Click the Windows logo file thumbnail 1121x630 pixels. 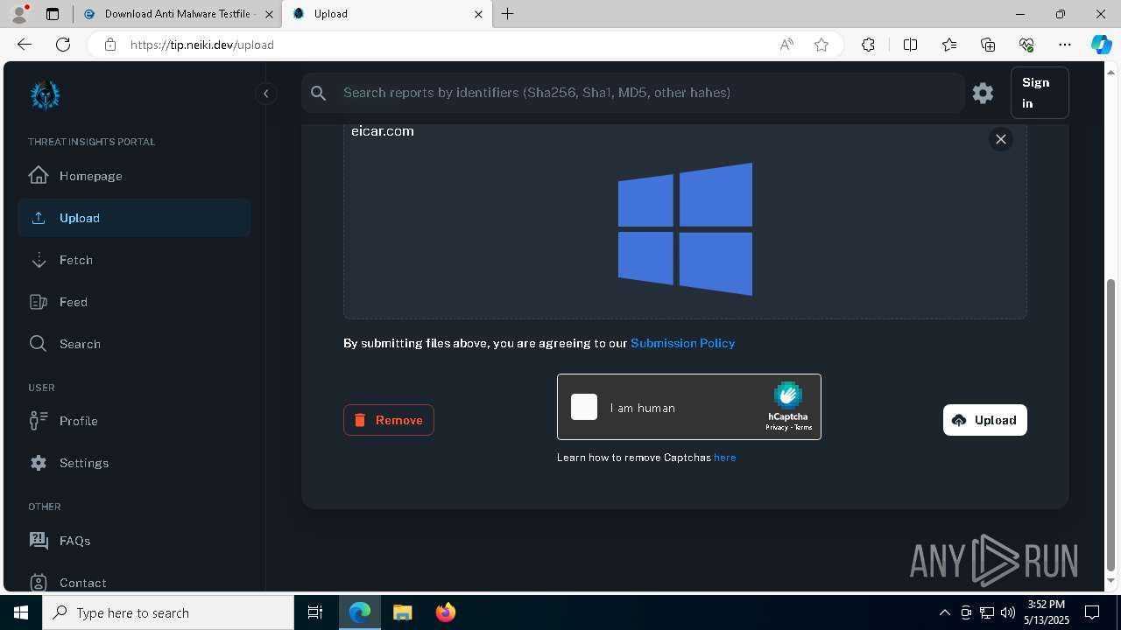coord(685,229)
